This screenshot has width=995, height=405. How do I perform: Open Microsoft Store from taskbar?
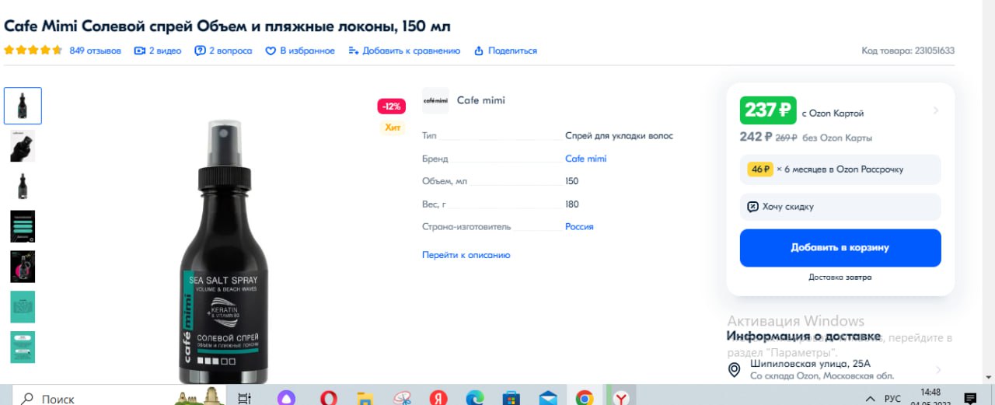coord(511,398)
